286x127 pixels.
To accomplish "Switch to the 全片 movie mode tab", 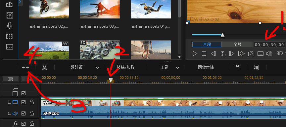I will [x=237, y=45].
